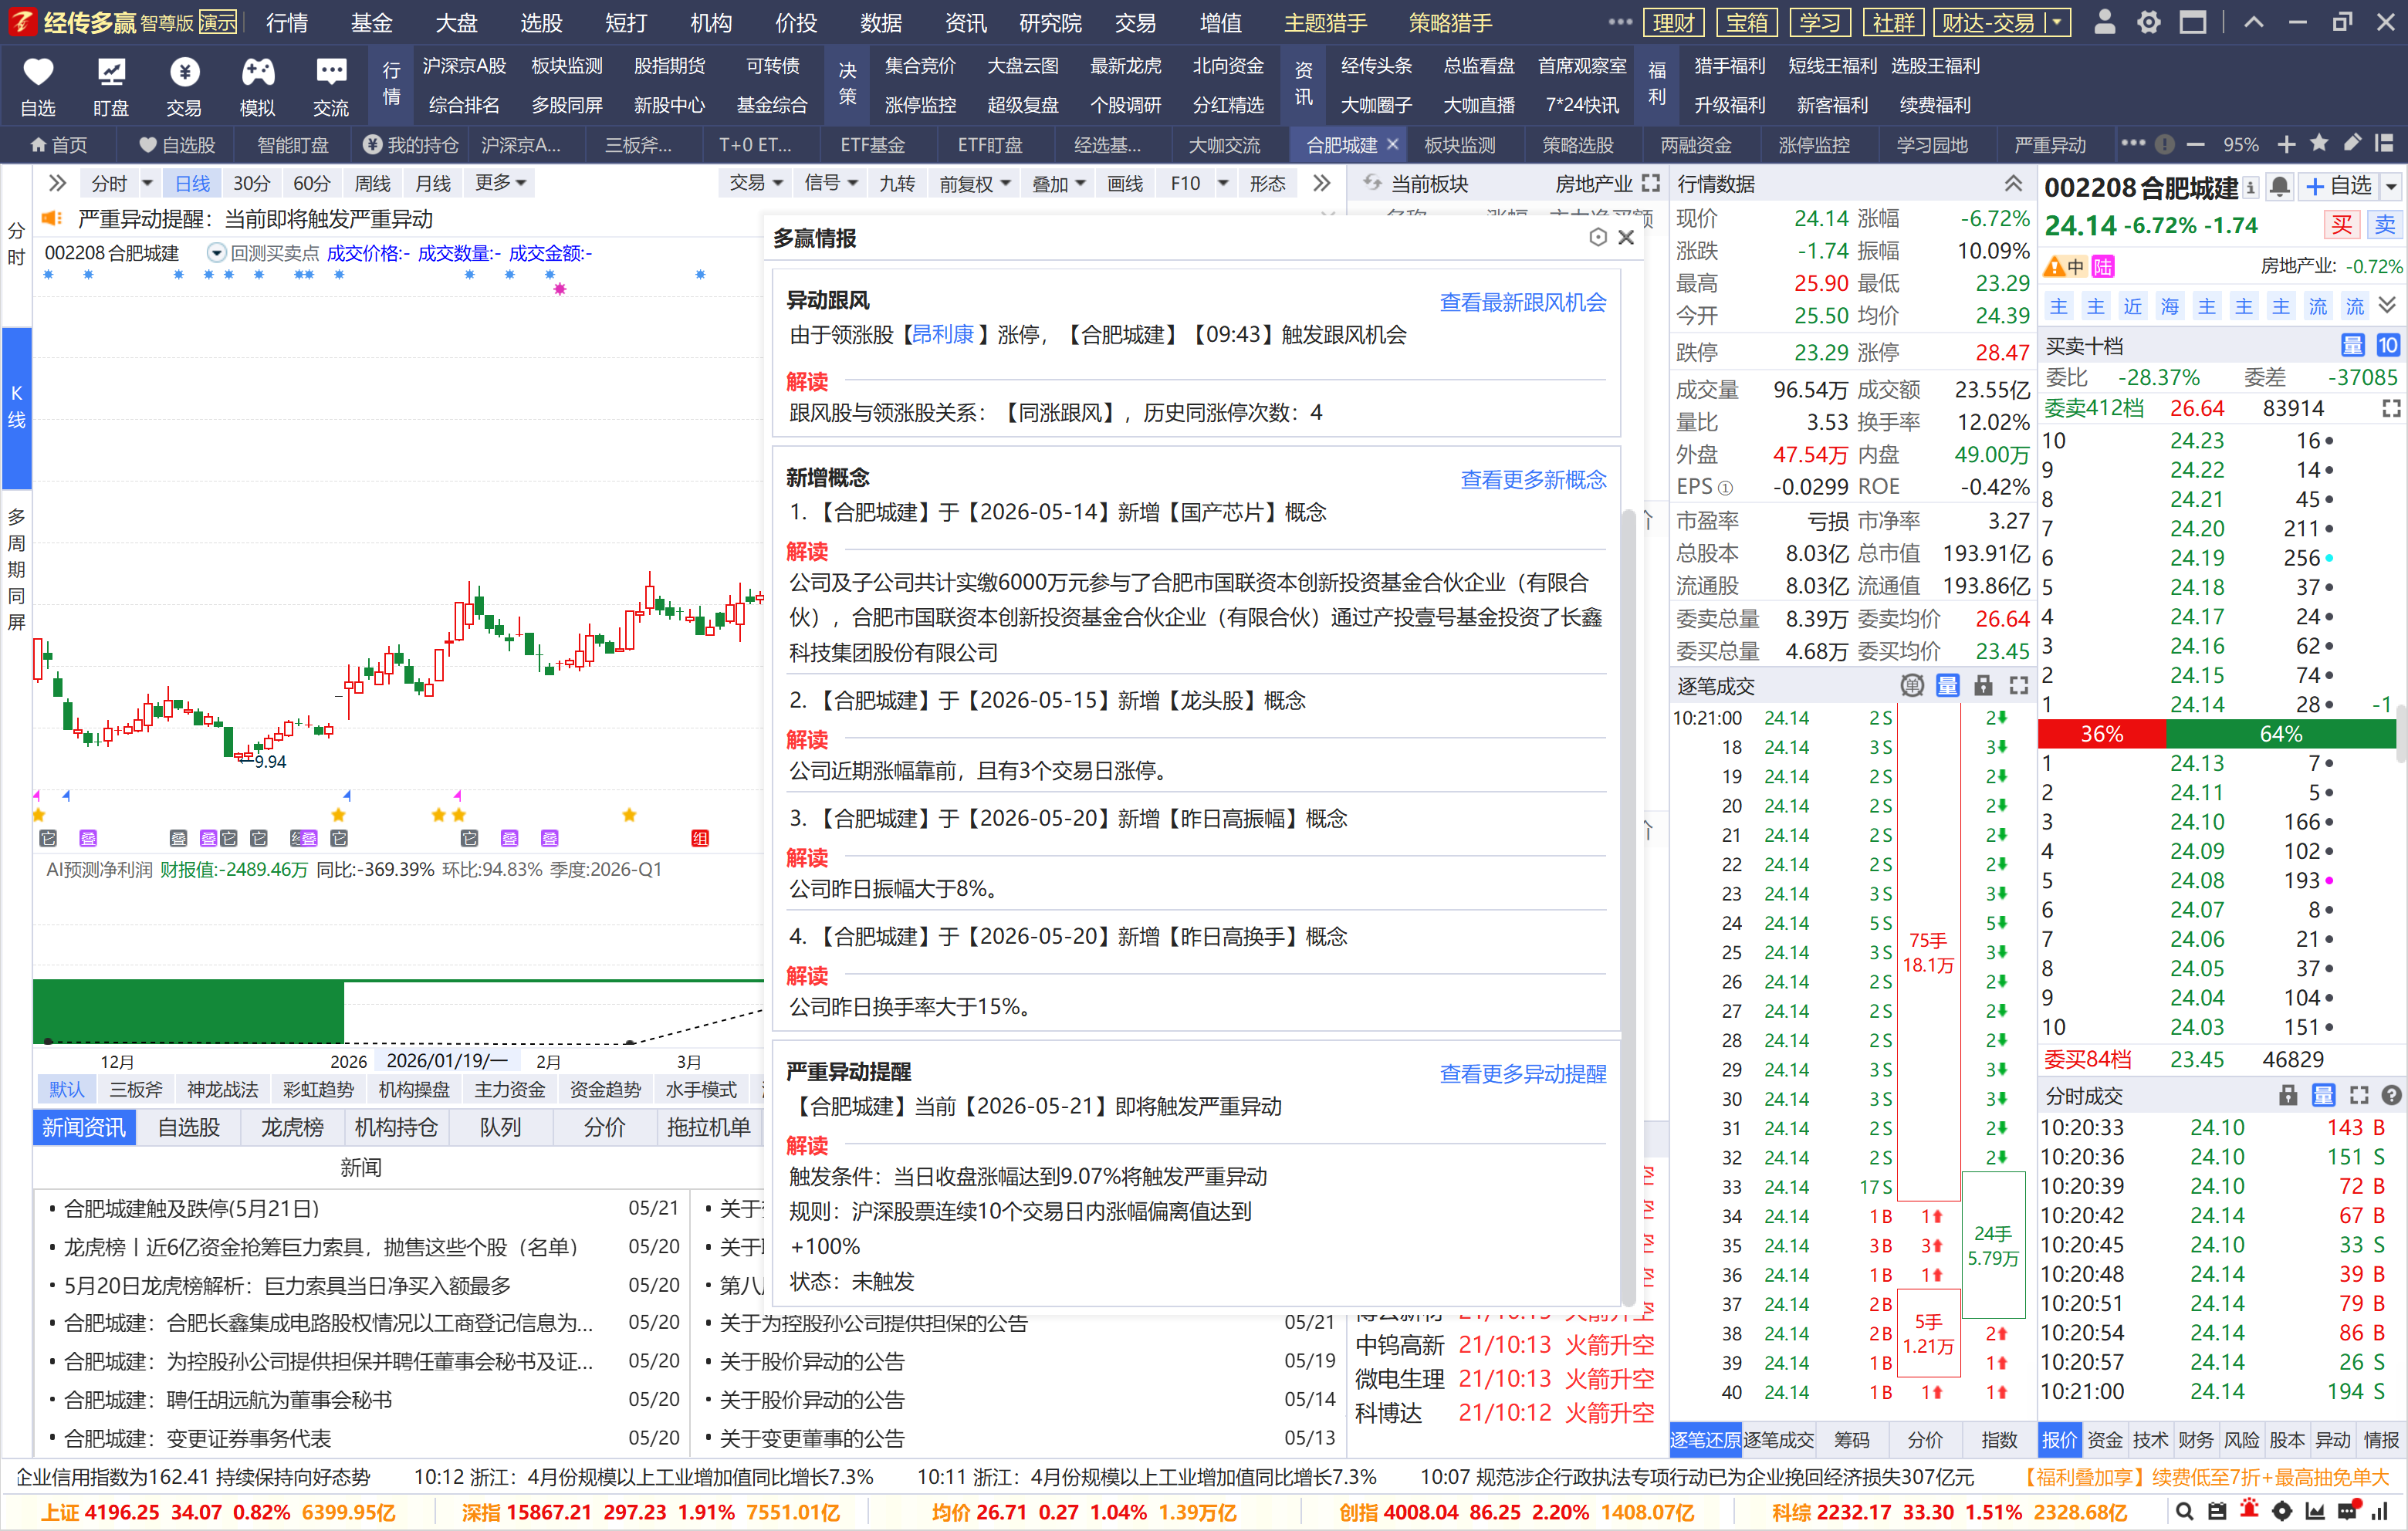Open the 更多 period dropdown
The height and width of the screenshot is (1531, 2408).
coord(501,183)
